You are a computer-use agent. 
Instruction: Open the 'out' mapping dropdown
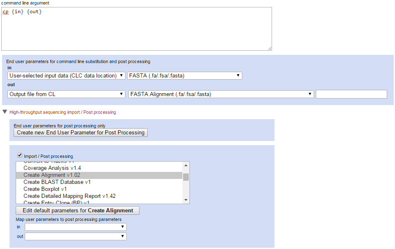tap(123, 236)
